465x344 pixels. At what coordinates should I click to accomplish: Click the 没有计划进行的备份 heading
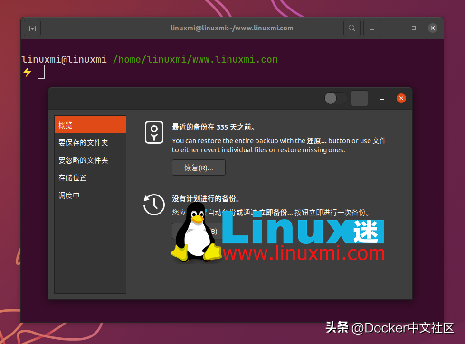tap(206, 198)
